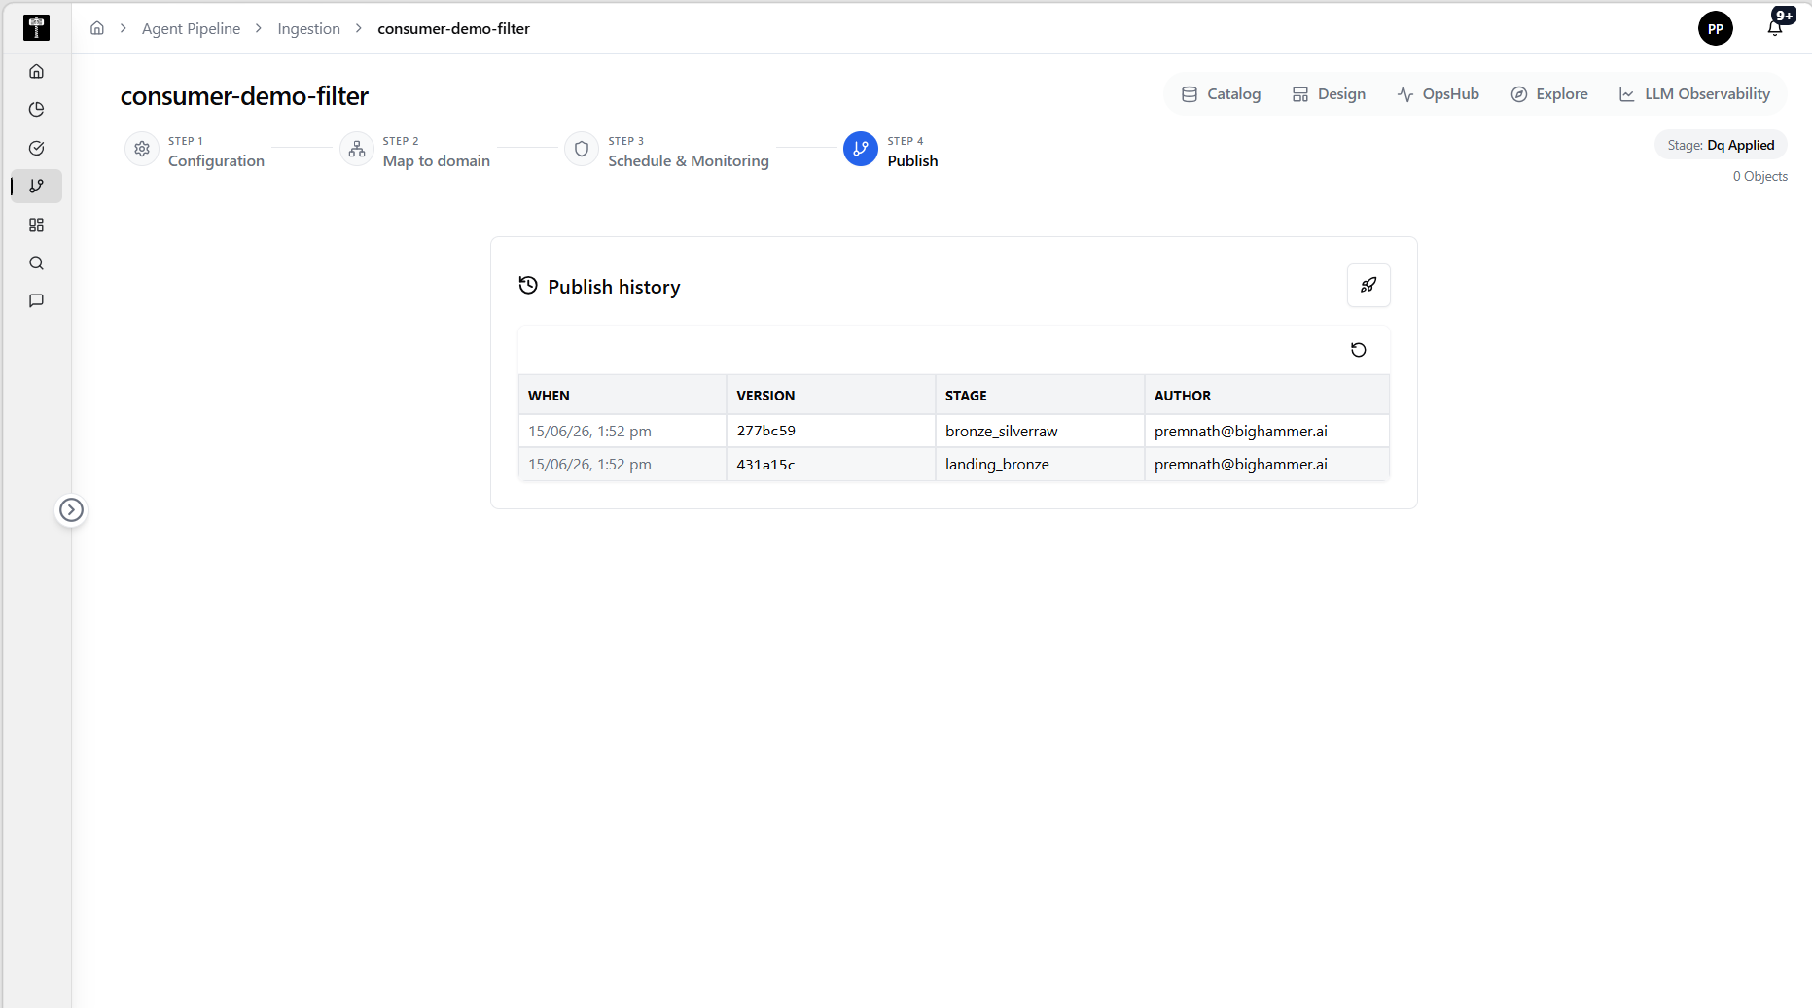The image size is (1812, 1008).
Task: Open Ingestion breadcrumb link
Action: 308,28
